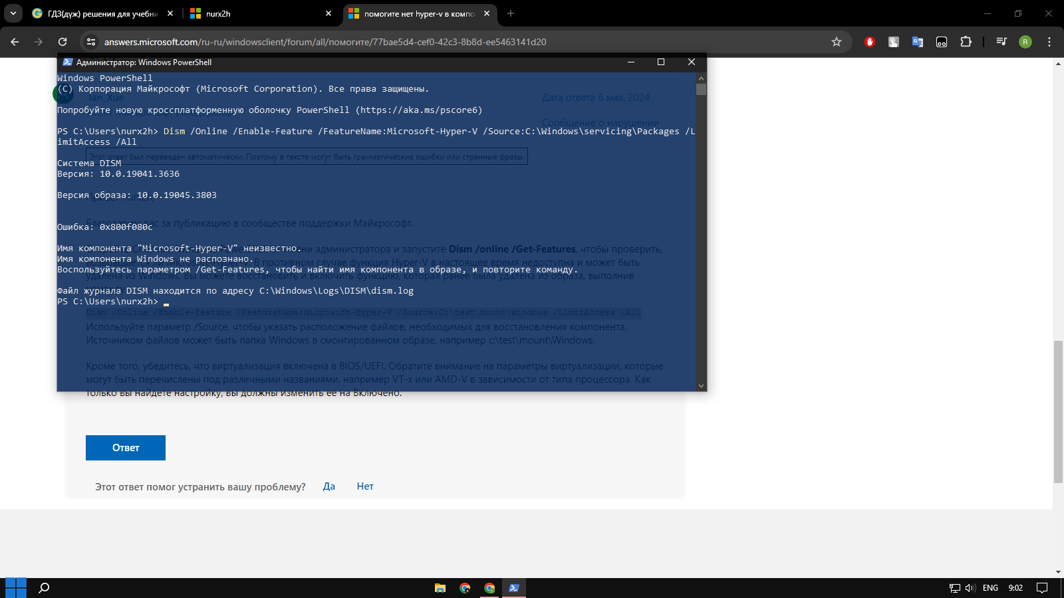Answer Да to the helpfulness question

(329, 486)
